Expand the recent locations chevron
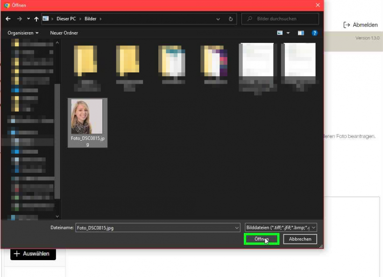The image size is (383, 277). click(x=28, y=19)
